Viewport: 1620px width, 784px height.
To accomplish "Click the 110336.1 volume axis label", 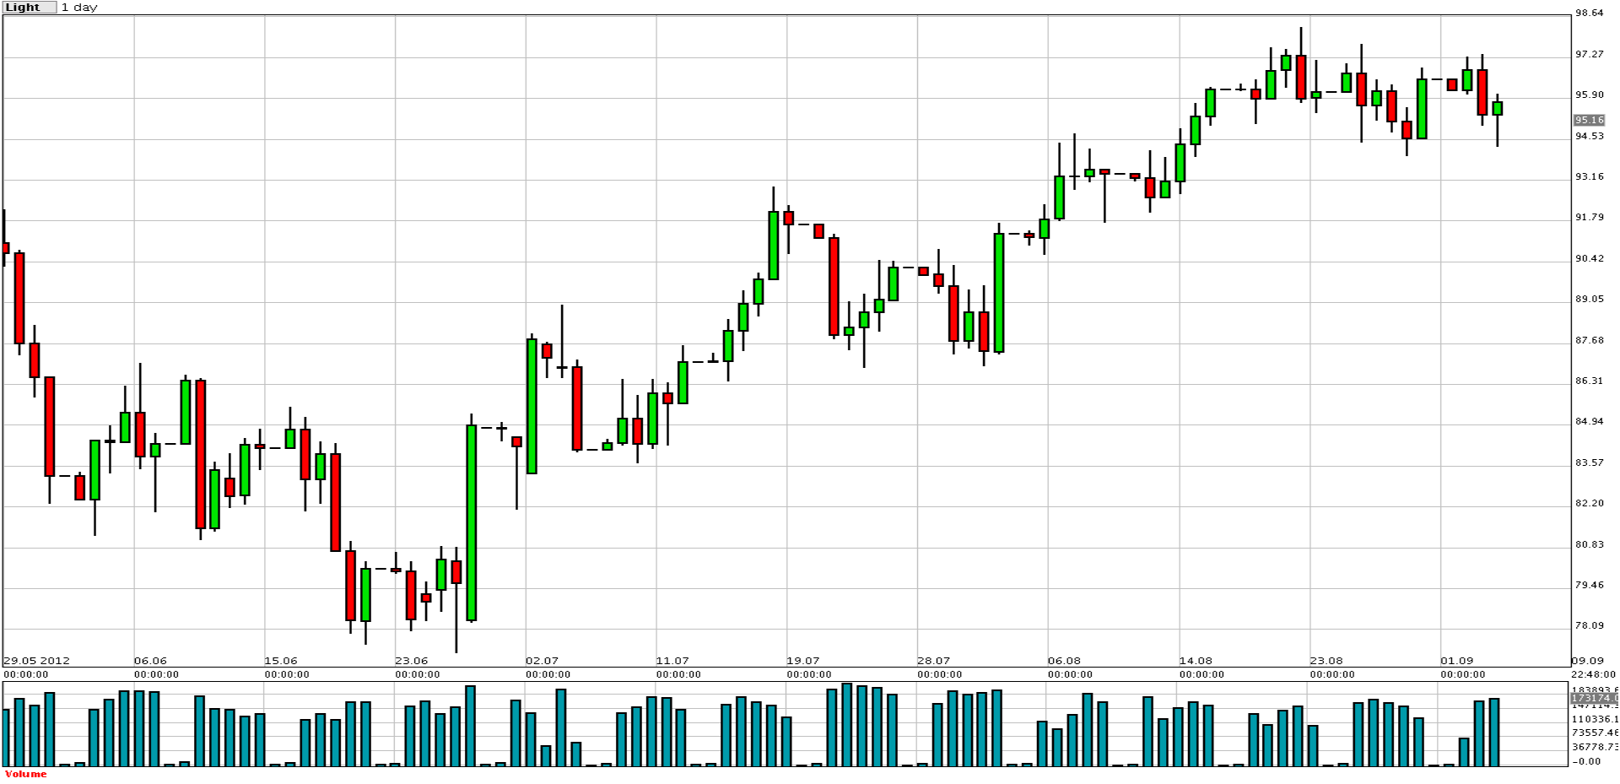I will (x=1595, y=719).
